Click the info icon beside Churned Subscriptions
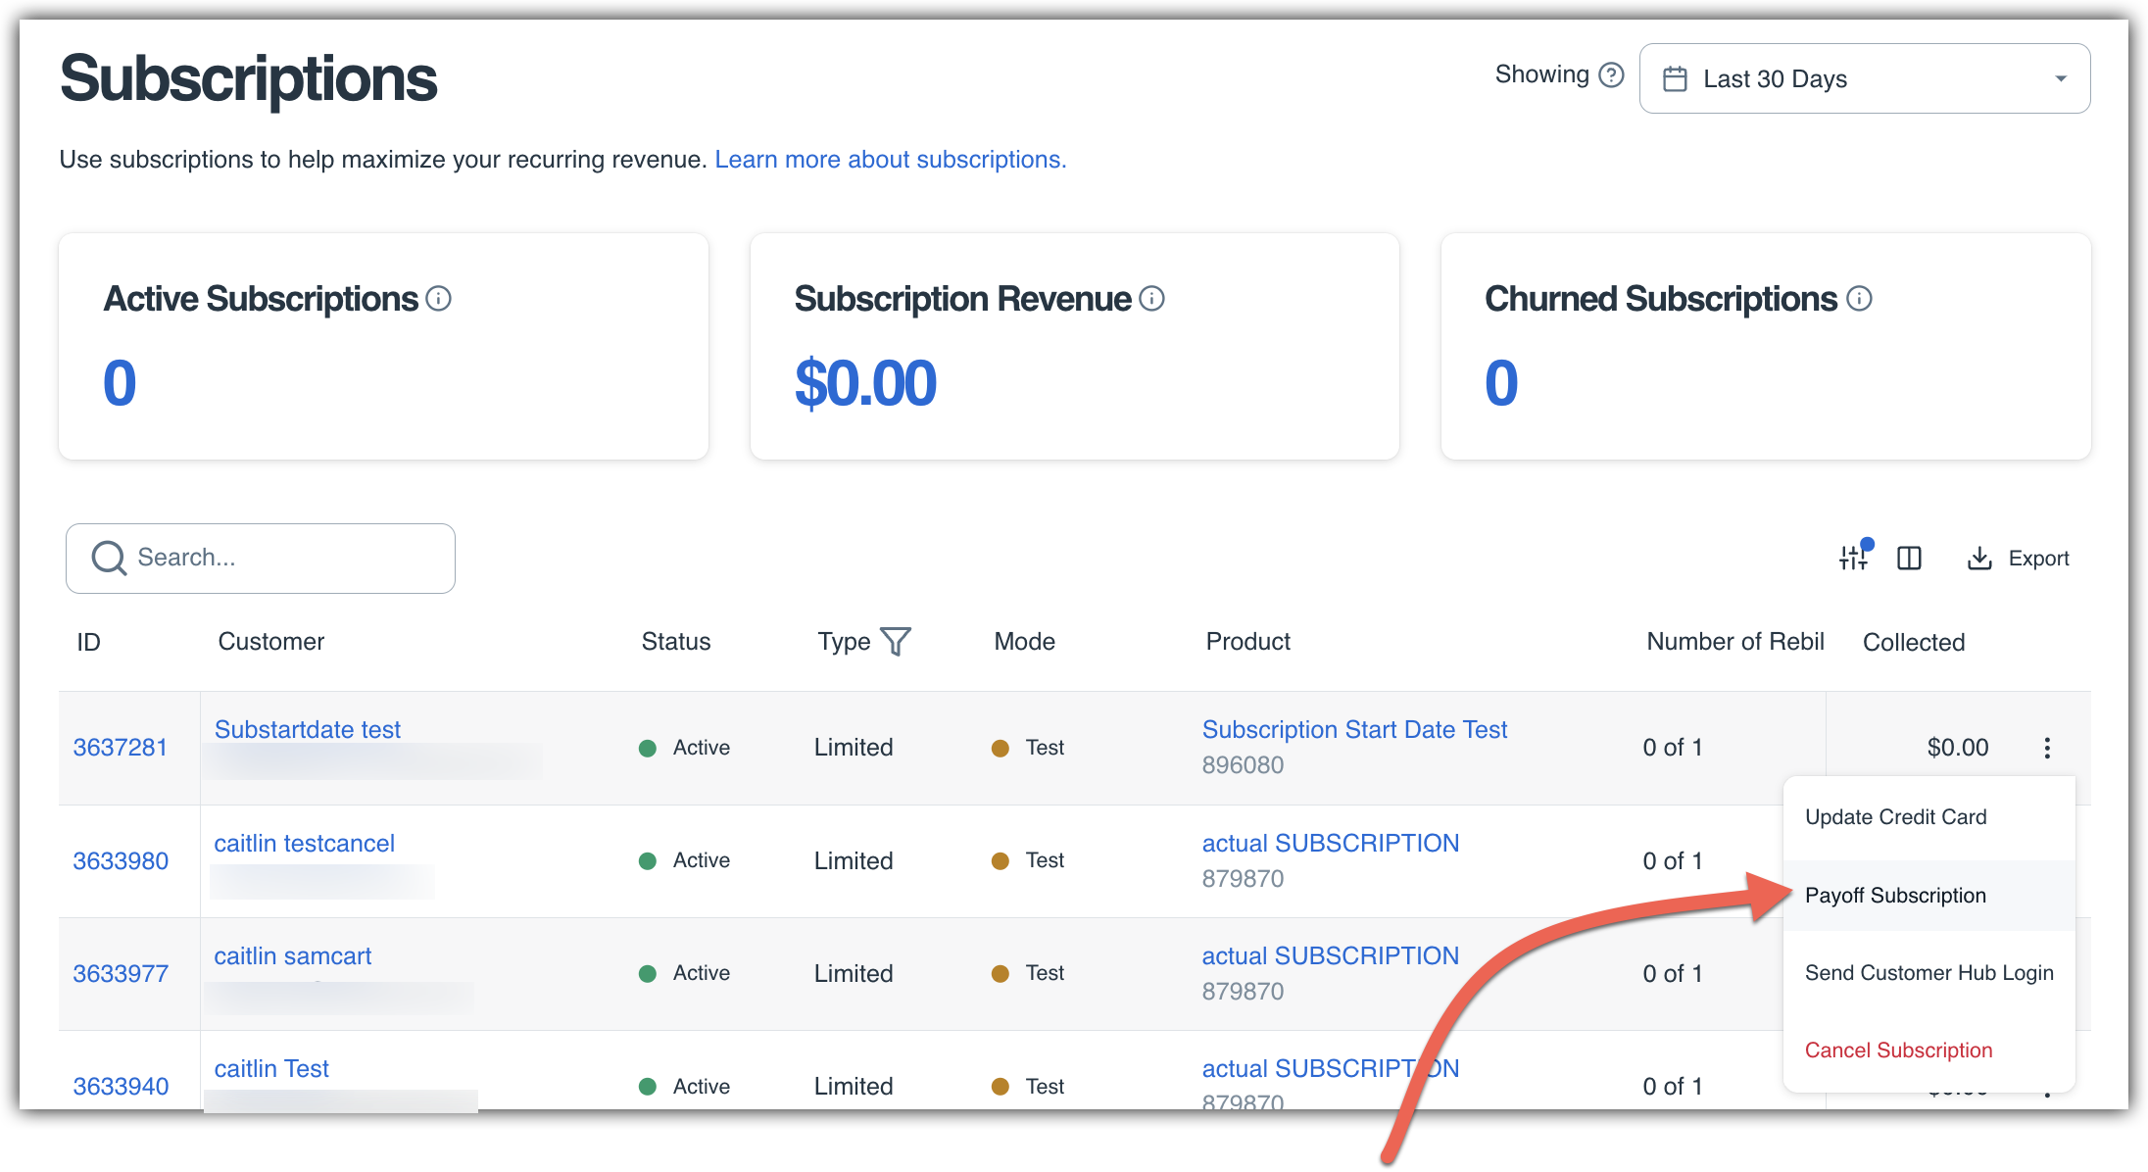 pyautogui.click(x=1859, y=299)
